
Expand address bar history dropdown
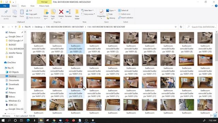coord(176,27)
